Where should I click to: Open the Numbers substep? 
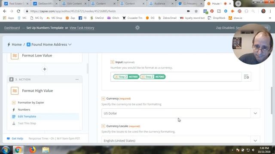coord(24,110)
